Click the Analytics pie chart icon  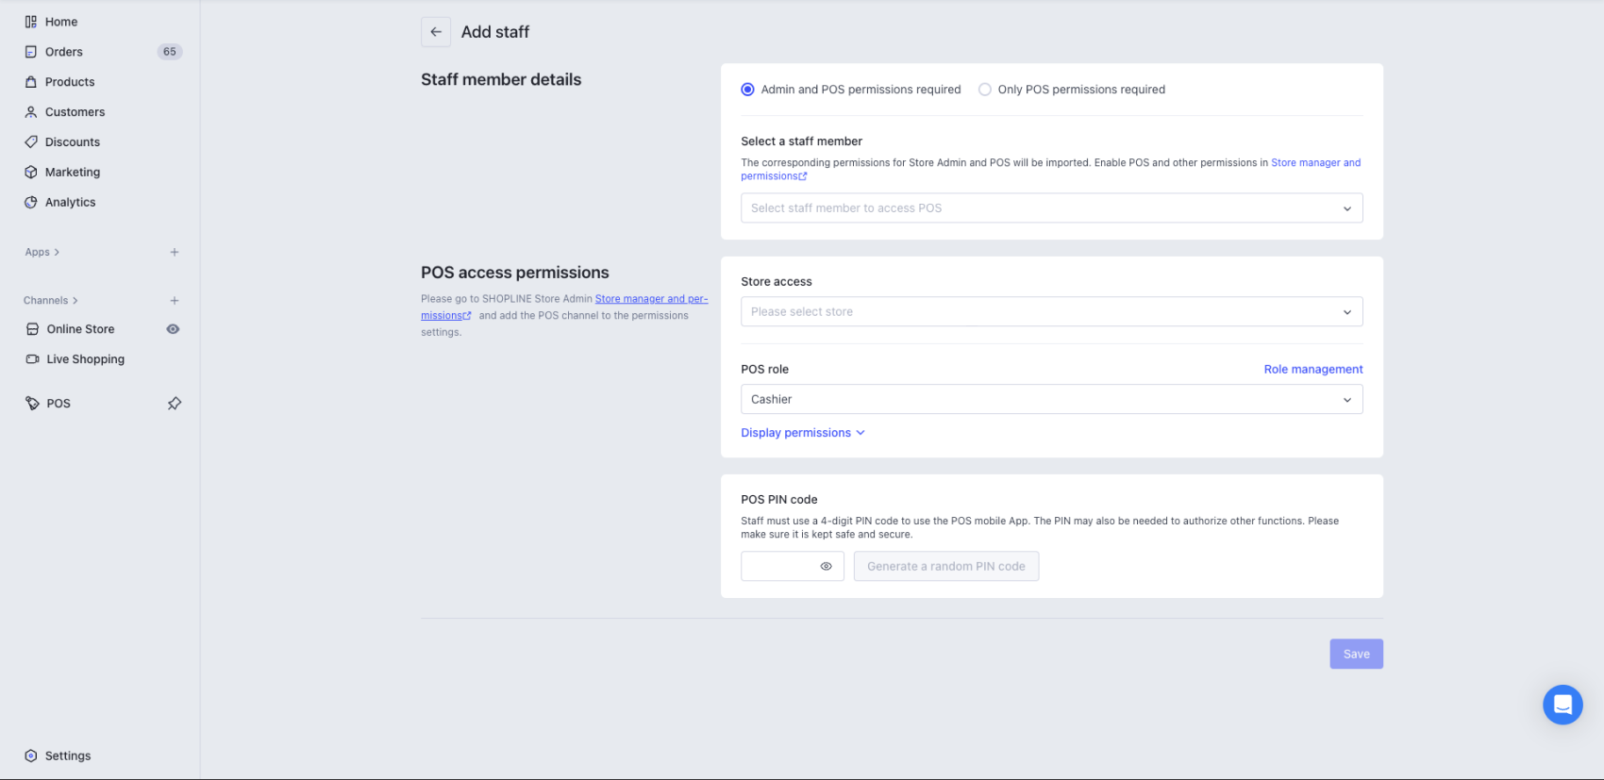(31, 203)
